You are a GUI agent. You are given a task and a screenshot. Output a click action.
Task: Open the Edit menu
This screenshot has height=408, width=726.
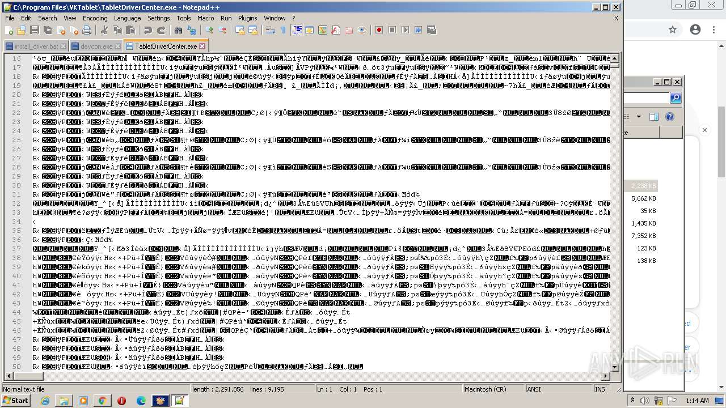click(26, 18)
